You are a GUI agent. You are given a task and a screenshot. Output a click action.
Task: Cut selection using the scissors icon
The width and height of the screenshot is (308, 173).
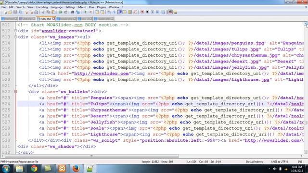(x=43, y=12)
